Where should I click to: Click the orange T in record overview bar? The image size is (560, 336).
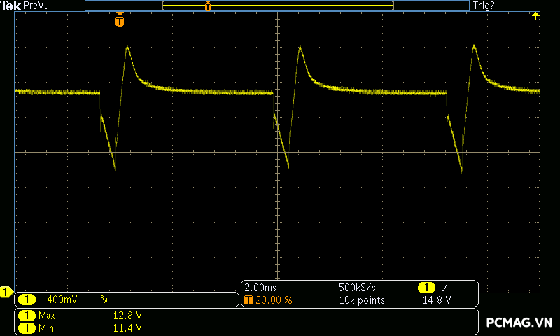tap(208, 6)
